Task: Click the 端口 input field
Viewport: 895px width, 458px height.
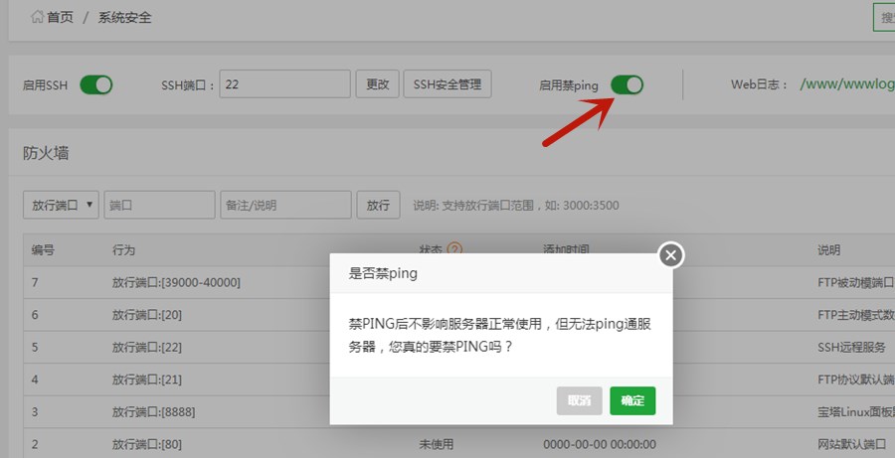Action: pos(159,205)
